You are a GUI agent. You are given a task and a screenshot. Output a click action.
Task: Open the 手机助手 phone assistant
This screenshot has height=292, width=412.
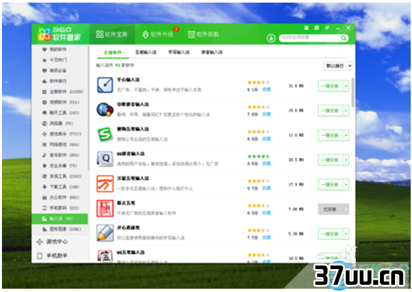(52, 255)
